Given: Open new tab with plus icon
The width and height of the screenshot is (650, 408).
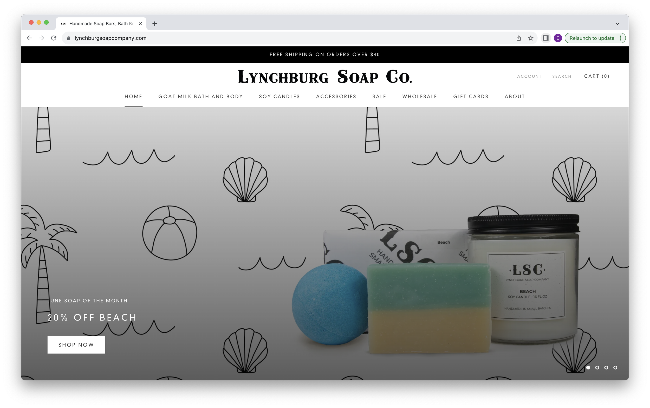Looking at the screenshot, I should [x=154, y=24].
